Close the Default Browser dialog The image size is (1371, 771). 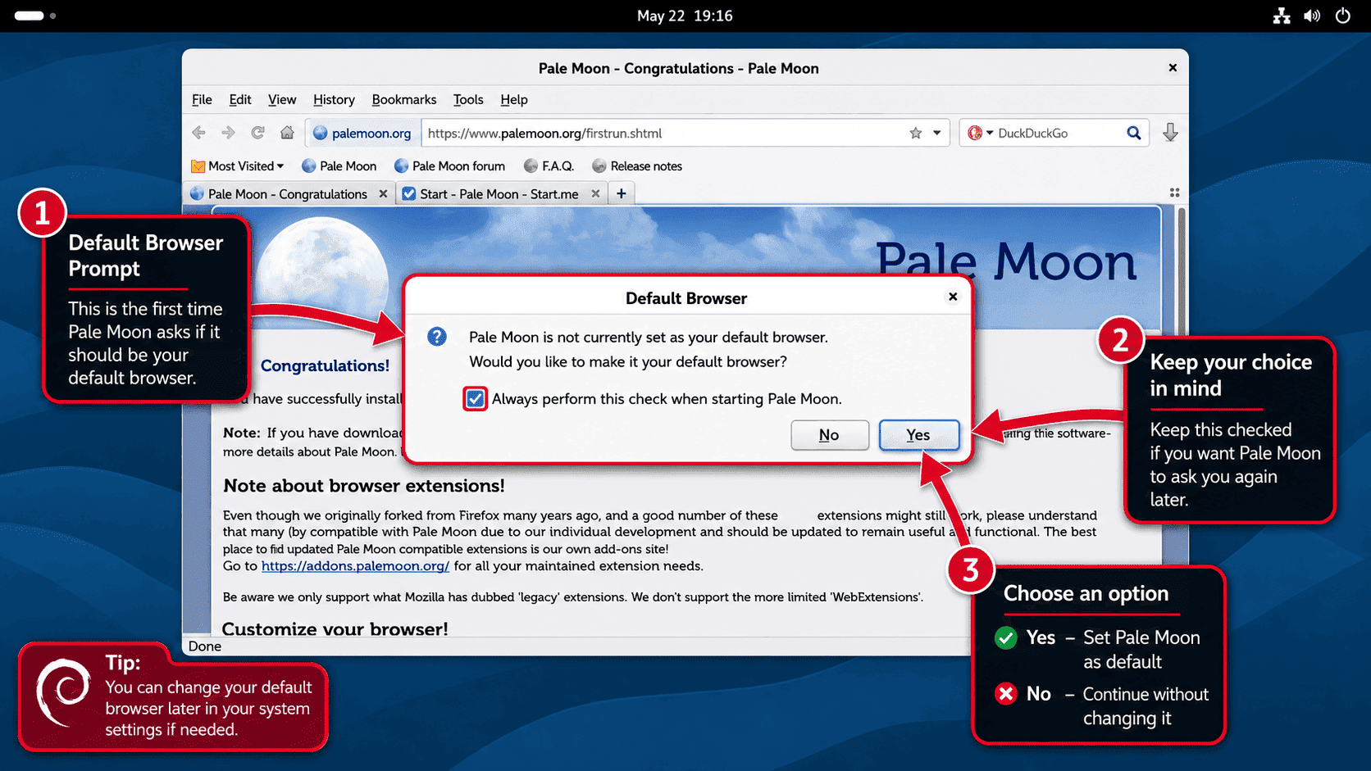coord(953,297)
